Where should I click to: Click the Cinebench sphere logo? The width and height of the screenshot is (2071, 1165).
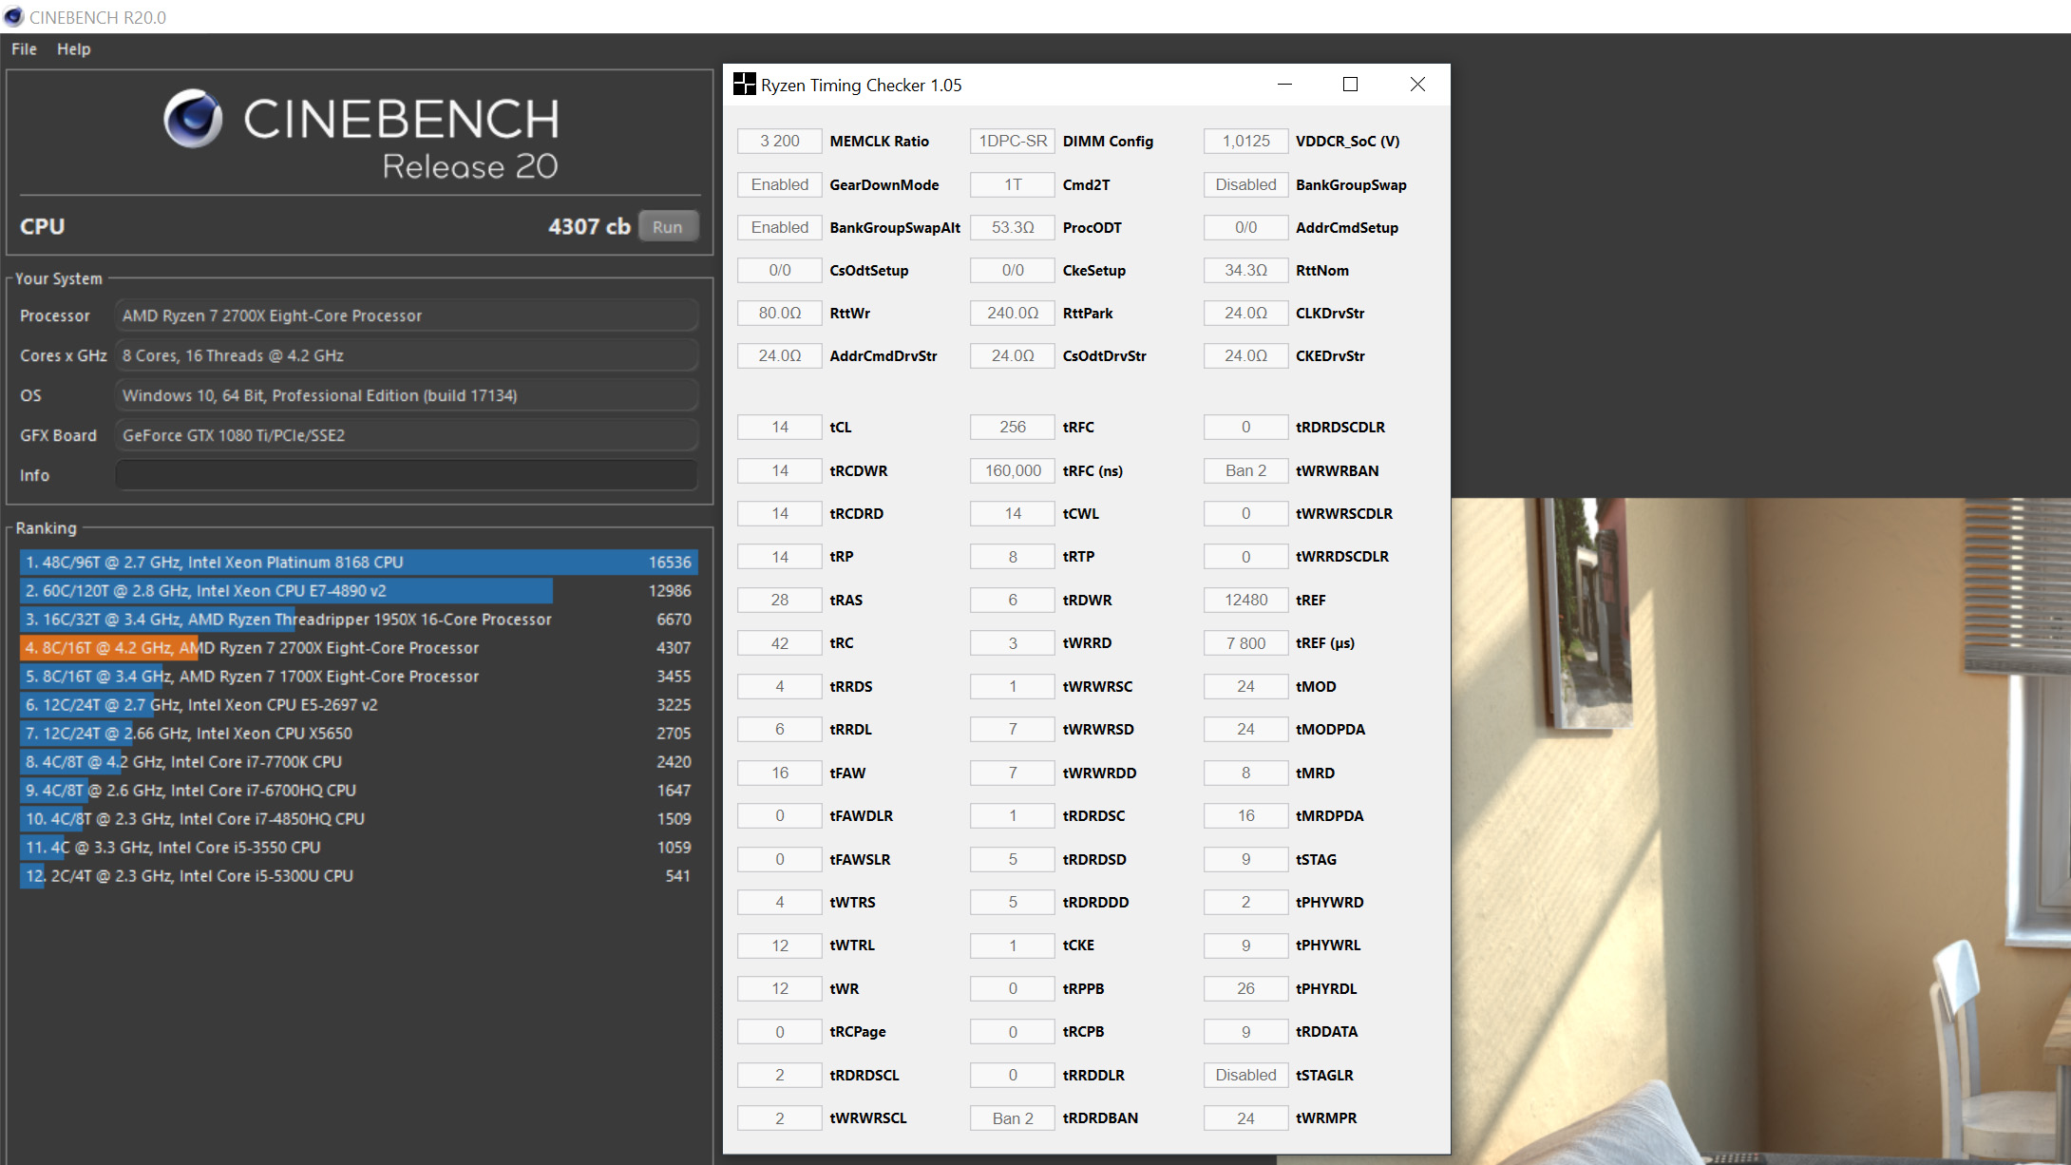tap(193, 119)
